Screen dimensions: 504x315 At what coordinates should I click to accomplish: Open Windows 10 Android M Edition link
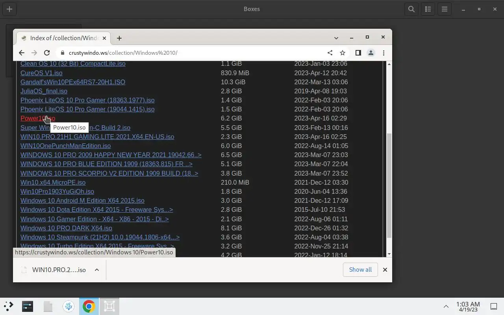click(x=82, y=200)
